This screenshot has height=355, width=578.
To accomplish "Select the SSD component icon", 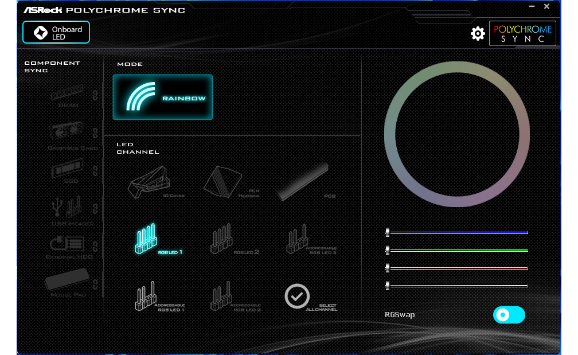I will pos(67,168).
